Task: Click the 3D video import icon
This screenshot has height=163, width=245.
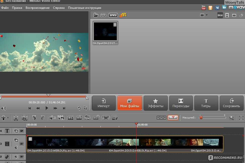Action: pos(103,15)
